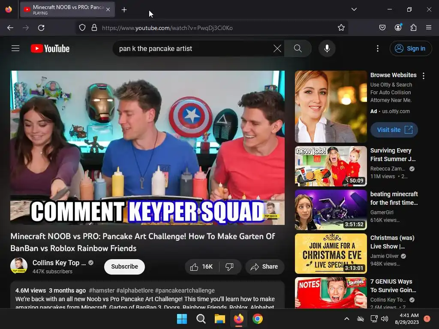Open the clock and date 4:41 AM

[x=407, y=319]
